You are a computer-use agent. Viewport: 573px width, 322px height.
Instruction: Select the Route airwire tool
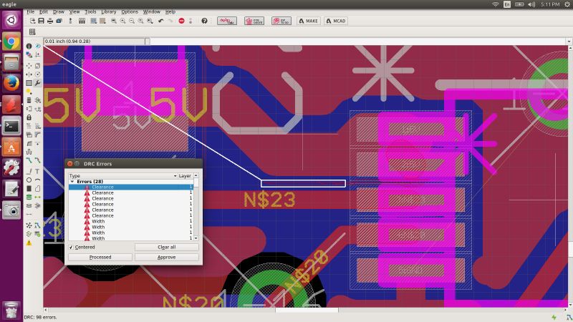29,160
